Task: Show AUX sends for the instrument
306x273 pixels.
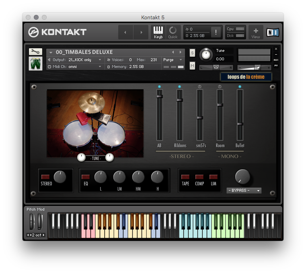Action: coord(276,60)
